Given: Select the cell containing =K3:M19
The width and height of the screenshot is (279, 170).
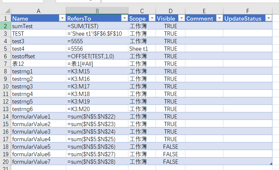Looking at the screenshot, I should point(97,102).
